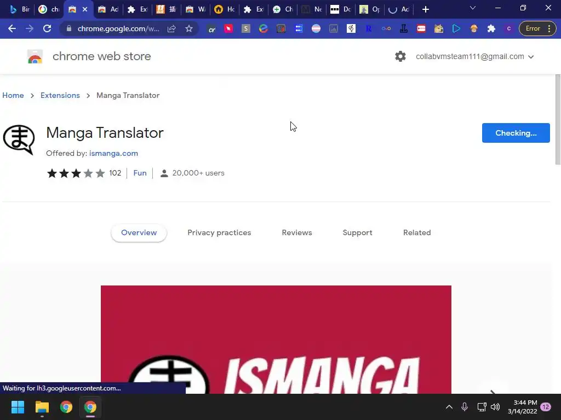This screenshot has width=561, height=420.
Task: Switch to the Support tab
Action: coord(357,232)
